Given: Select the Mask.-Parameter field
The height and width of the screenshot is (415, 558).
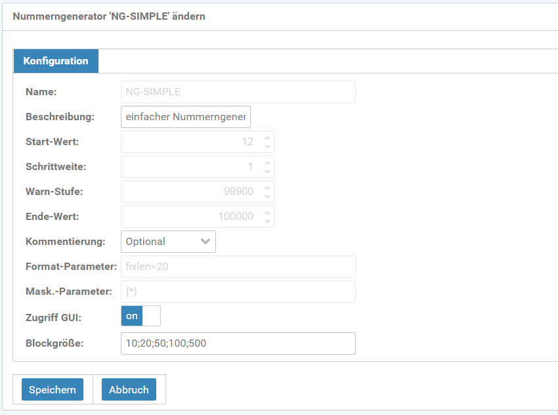Looking at the screenshot, I should point(238,292).
